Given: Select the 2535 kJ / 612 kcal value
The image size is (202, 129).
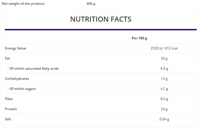Looking at the screenshot, I should 164,48.
